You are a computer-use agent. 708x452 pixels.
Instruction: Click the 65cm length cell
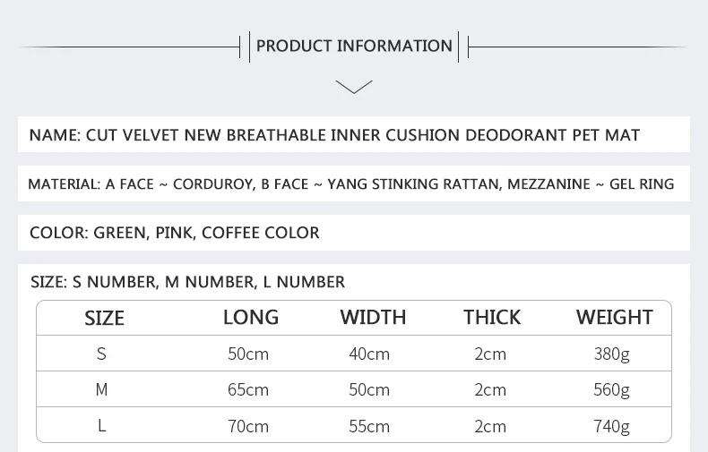click(x=248, y=389)
